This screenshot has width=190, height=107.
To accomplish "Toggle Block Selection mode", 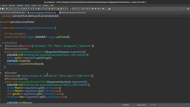I will tap(76, 9).
